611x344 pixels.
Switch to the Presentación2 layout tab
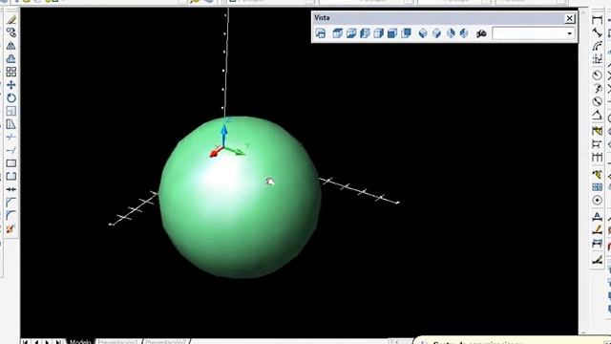[x=165, y=341]
